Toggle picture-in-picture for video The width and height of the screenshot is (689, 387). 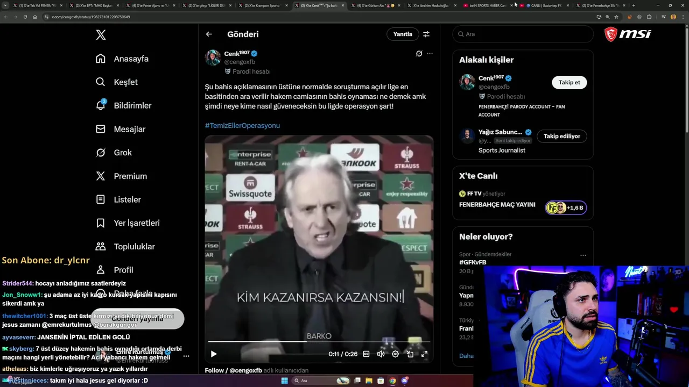pos(410,354)
